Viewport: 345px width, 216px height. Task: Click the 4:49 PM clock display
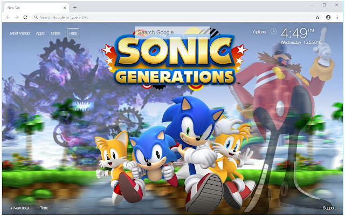297,33
